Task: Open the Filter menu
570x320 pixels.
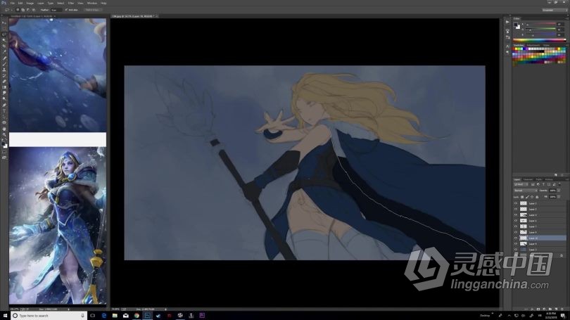Action: (71, 3)
